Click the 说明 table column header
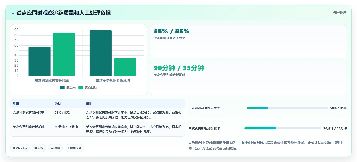 89,104
